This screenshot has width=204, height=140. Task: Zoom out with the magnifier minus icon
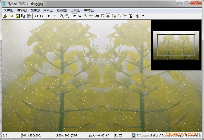click(x=67, y=16)
